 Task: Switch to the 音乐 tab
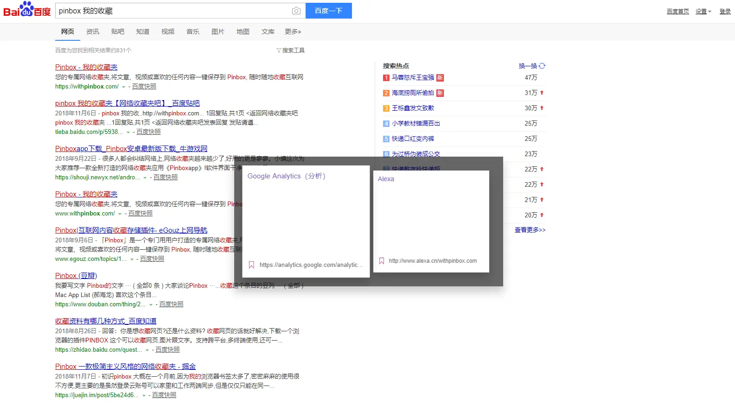193,32
